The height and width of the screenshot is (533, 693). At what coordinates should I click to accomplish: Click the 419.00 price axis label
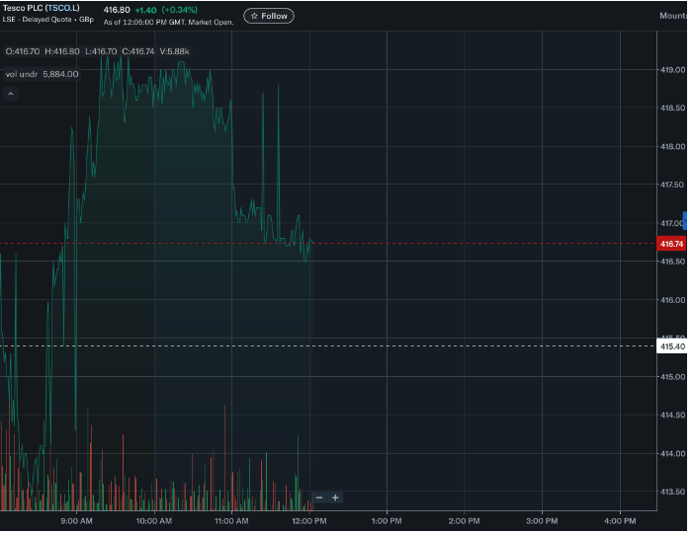[x=672, y=70]
